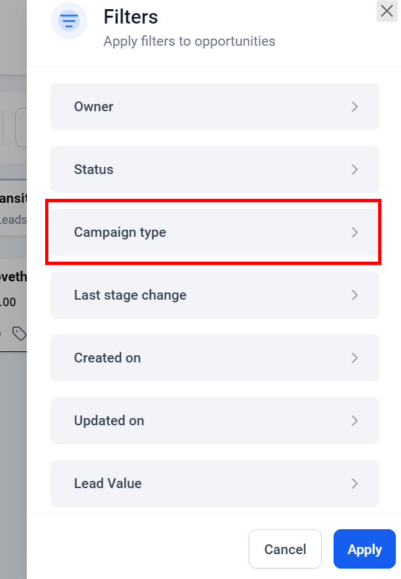
Task: Expand the Owner filter chevron arrow
Action: point(355,107)
